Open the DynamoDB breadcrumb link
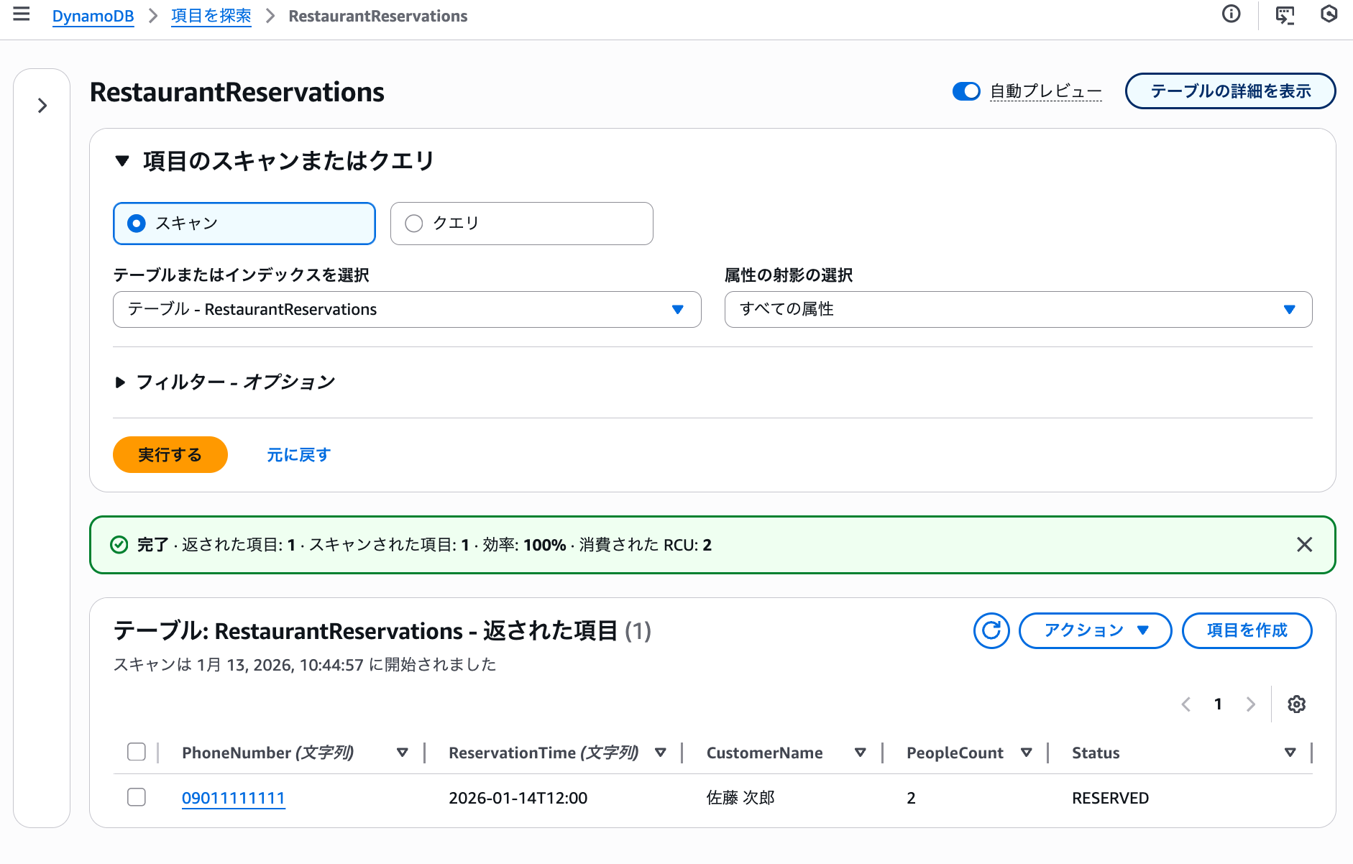Screen dimensions: 1353x864 click(93, 15)
